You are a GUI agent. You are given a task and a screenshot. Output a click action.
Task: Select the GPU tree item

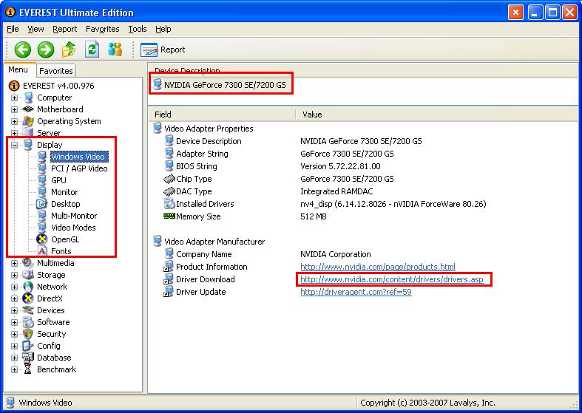pos(58,180)
